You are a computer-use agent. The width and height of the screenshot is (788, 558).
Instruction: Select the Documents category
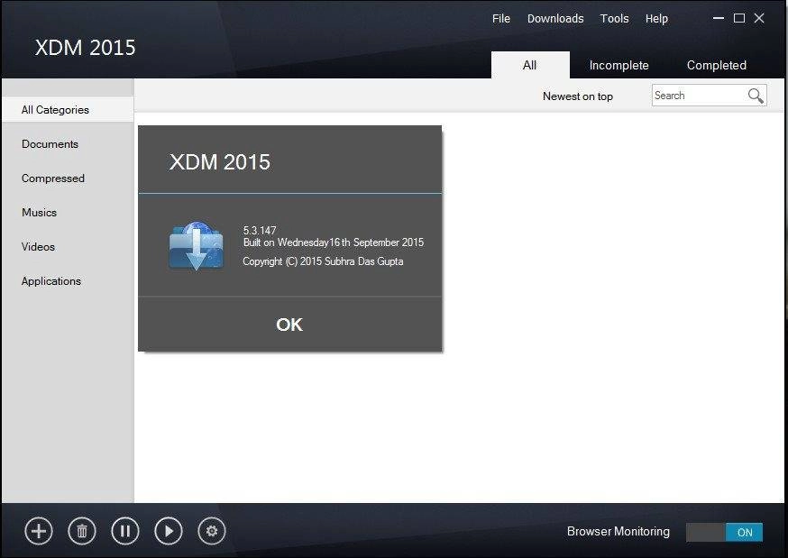(50, 144)
